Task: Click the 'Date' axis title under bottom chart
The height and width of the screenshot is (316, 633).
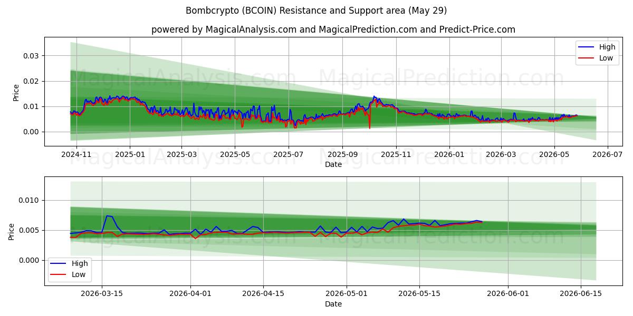Action: (333, 304)
